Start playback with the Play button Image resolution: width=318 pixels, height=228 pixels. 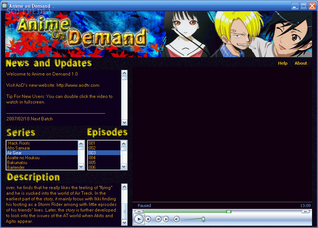click(139, 219)
